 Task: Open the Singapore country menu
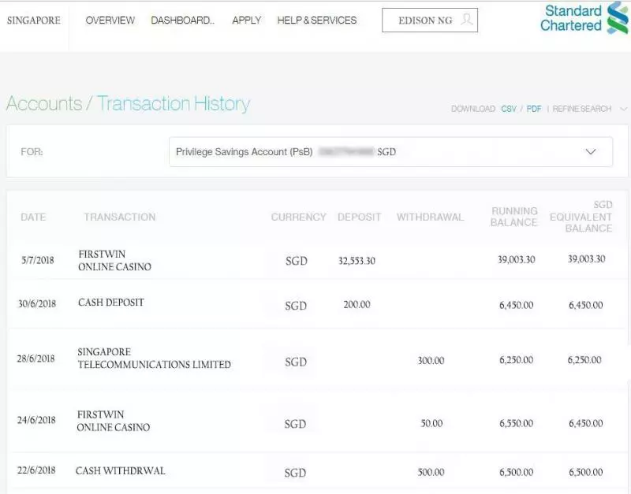pyautogui.click(x=34, y=20)
